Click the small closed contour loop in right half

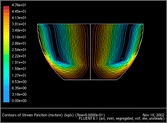(x=121, y=60)
